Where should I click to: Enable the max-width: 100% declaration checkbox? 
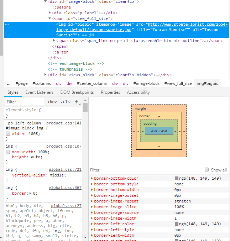pos(8,152)
